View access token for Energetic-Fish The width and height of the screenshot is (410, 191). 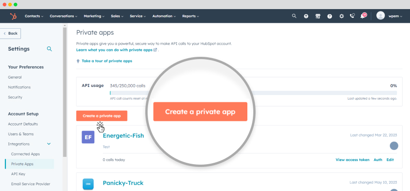coord(353,160)
